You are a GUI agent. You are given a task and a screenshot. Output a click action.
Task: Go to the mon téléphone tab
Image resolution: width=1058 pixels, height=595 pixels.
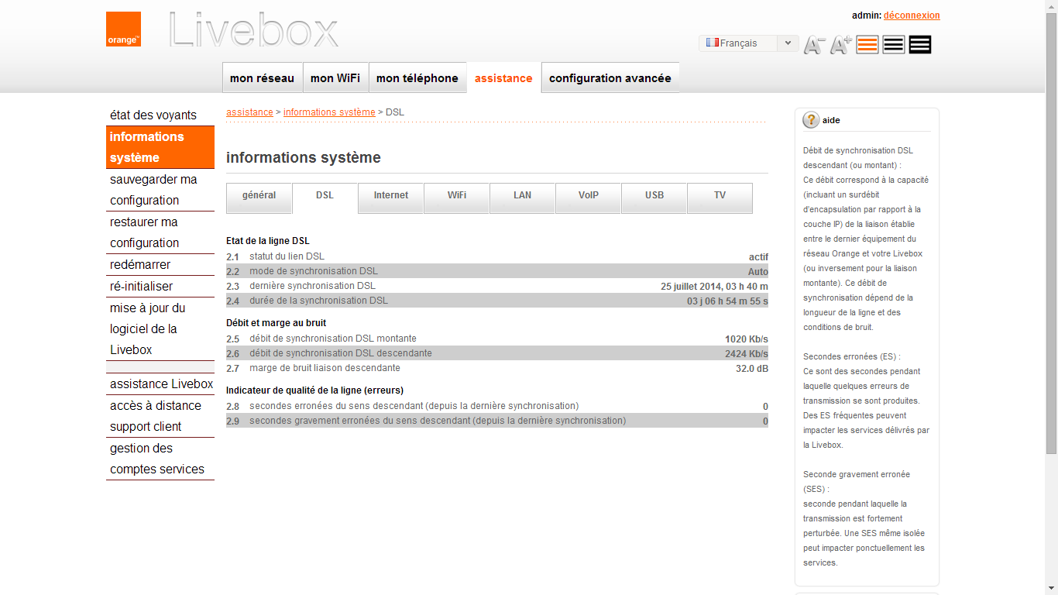417,78
